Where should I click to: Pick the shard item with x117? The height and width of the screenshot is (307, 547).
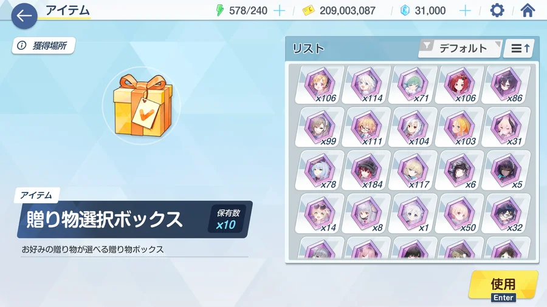413,170
